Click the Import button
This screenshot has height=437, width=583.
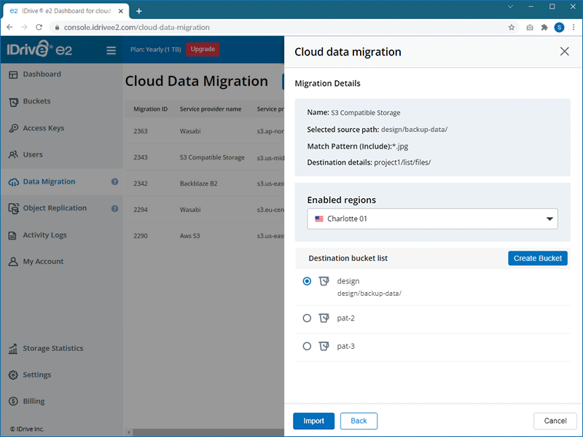pos(313,421)
